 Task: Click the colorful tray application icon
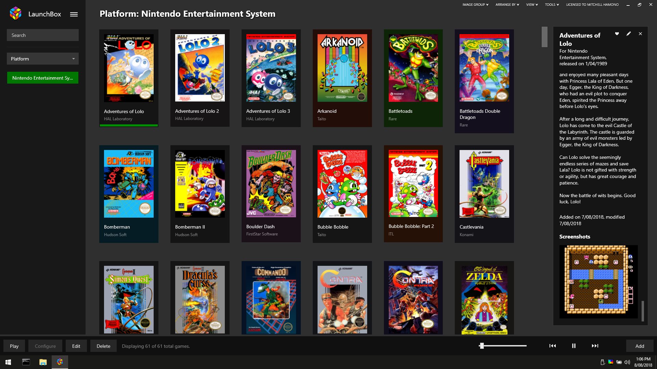(x=611, y=362)
